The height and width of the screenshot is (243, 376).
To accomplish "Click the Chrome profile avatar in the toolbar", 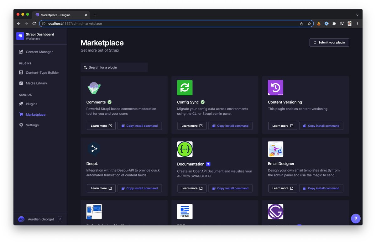I will click(x=349, y=24).
